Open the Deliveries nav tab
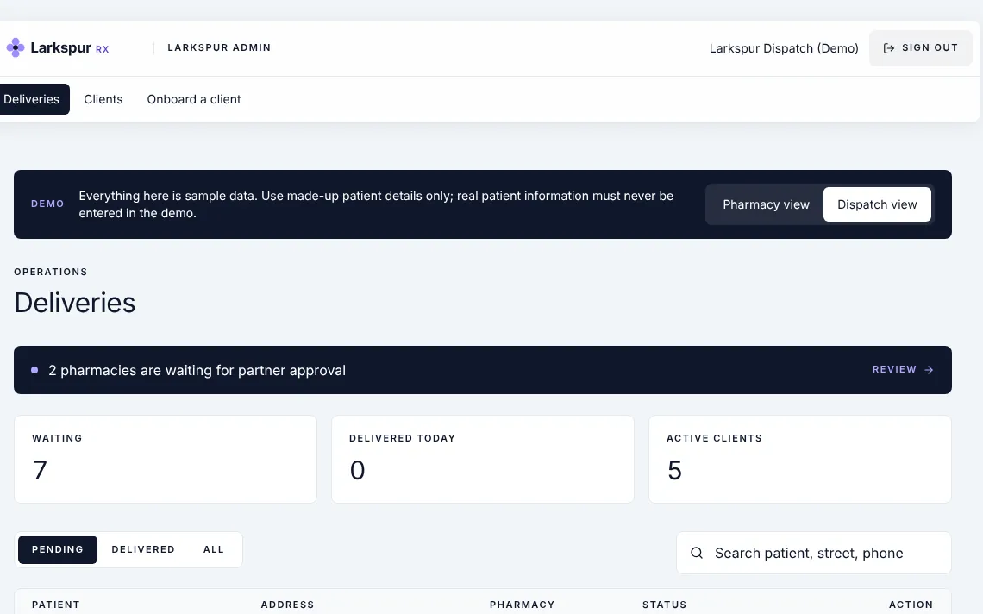983x614 pixels. (x=33, y=99)
